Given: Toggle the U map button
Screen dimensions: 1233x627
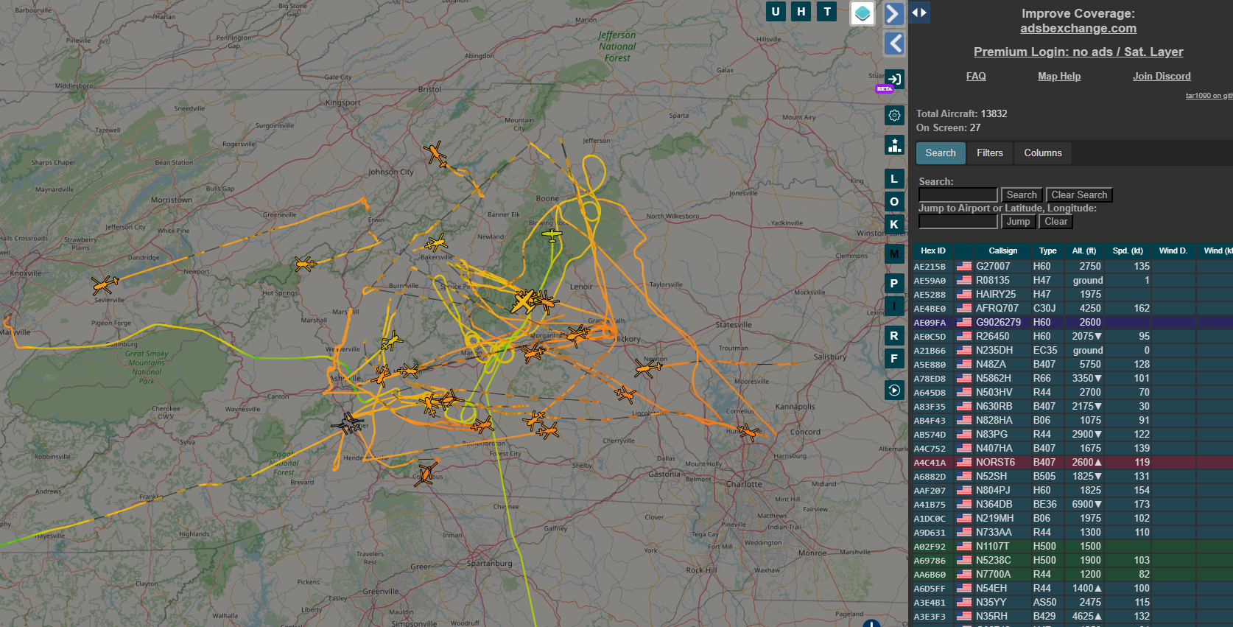Looking at the screenshot, I should tap(776, 11).
